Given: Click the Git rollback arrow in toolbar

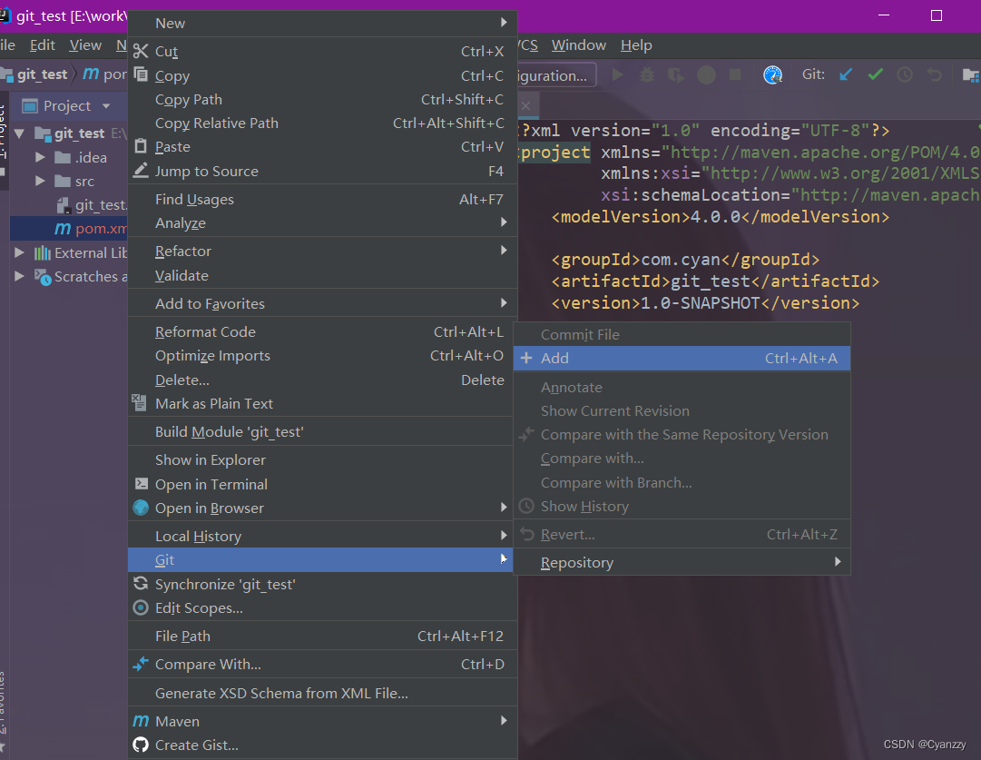Looking at the screenshot, I should click(x=935, y=74).
